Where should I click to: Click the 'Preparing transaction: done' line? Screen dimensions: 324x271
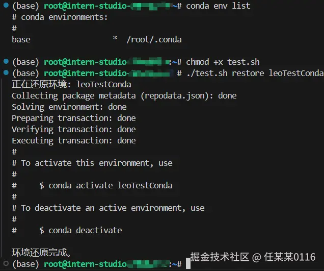pos(74,118)
